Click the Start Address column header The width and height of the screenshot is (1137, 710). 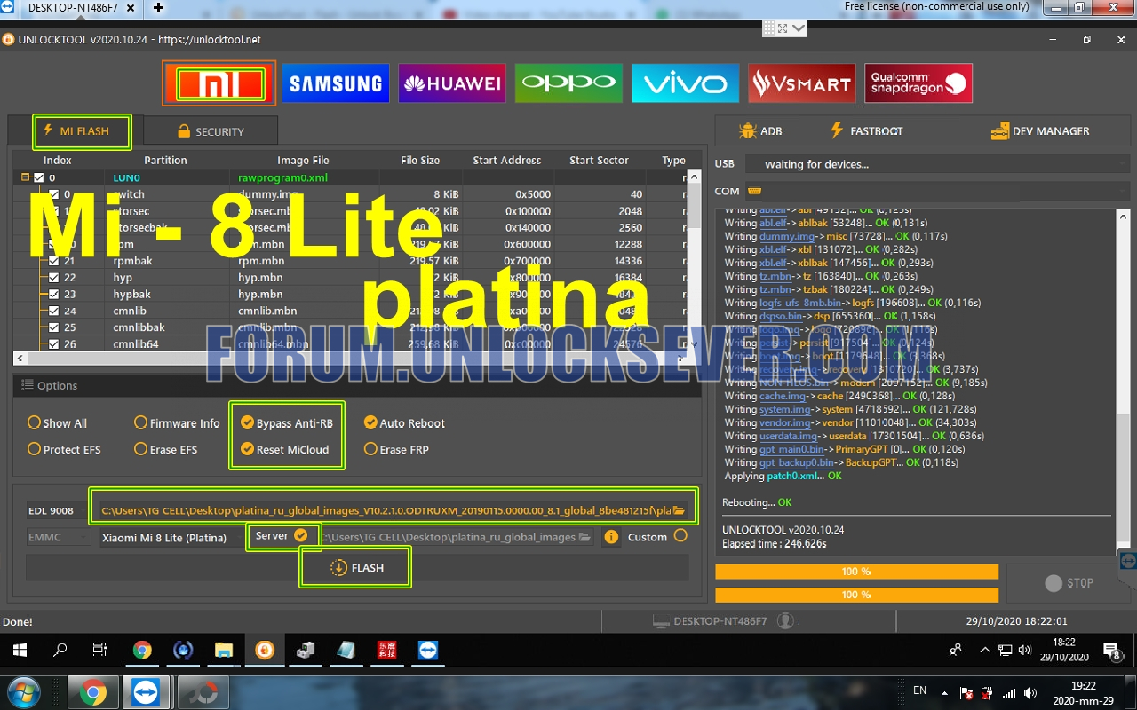(506, 161)
